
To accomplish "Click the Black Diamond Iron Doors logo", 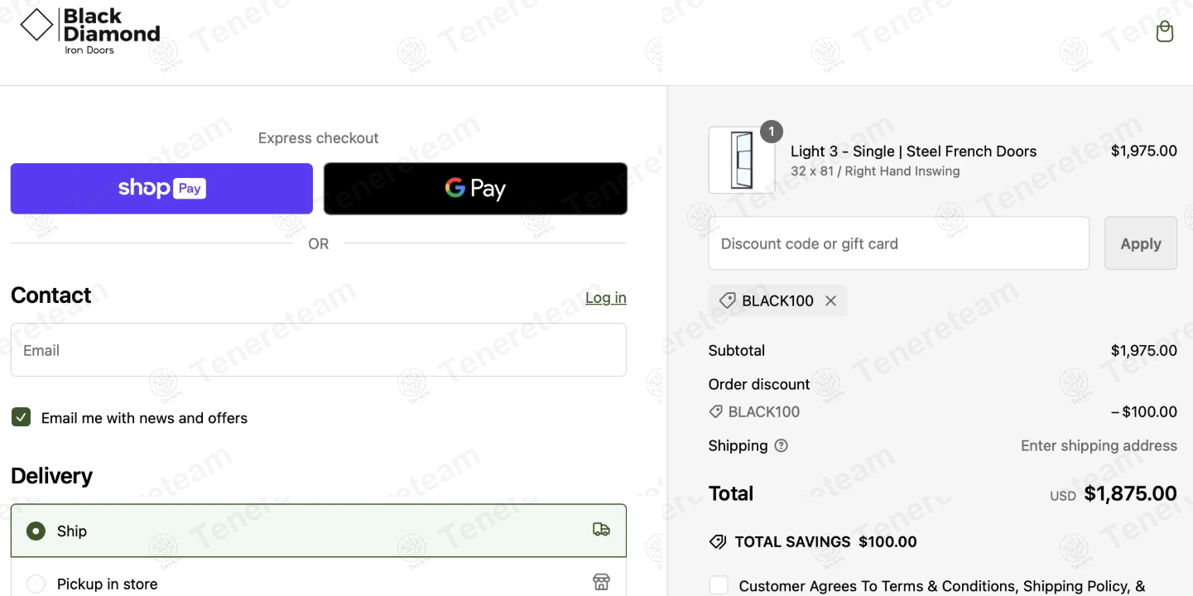I will click(x=90, y=32).
